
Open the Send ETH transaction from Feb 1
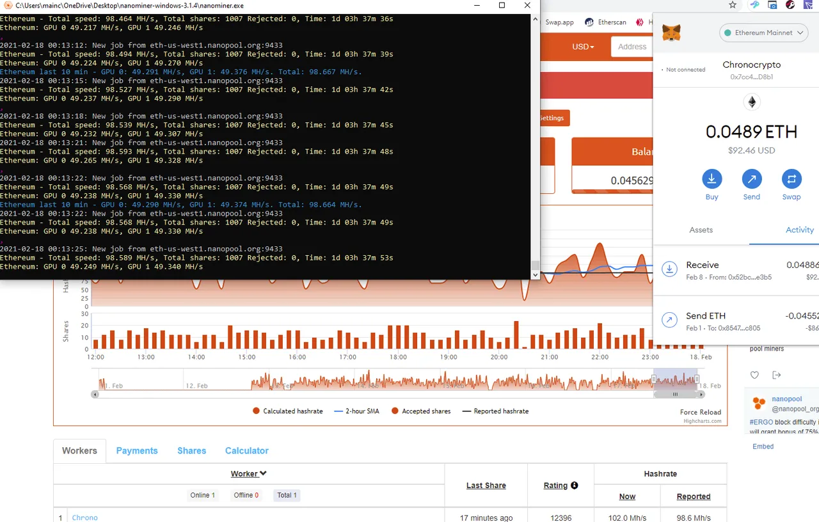(x=736, y=320)
